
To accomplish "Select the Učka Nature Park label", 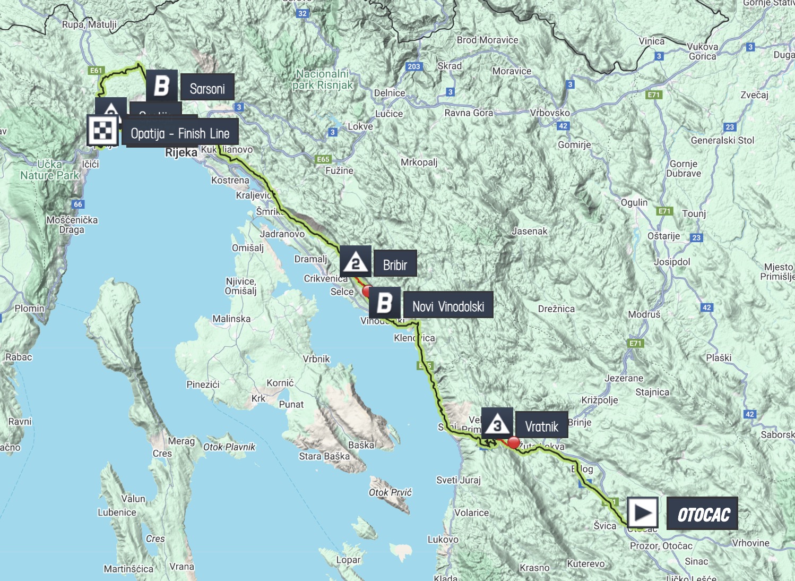I will [x=50, y=170].
